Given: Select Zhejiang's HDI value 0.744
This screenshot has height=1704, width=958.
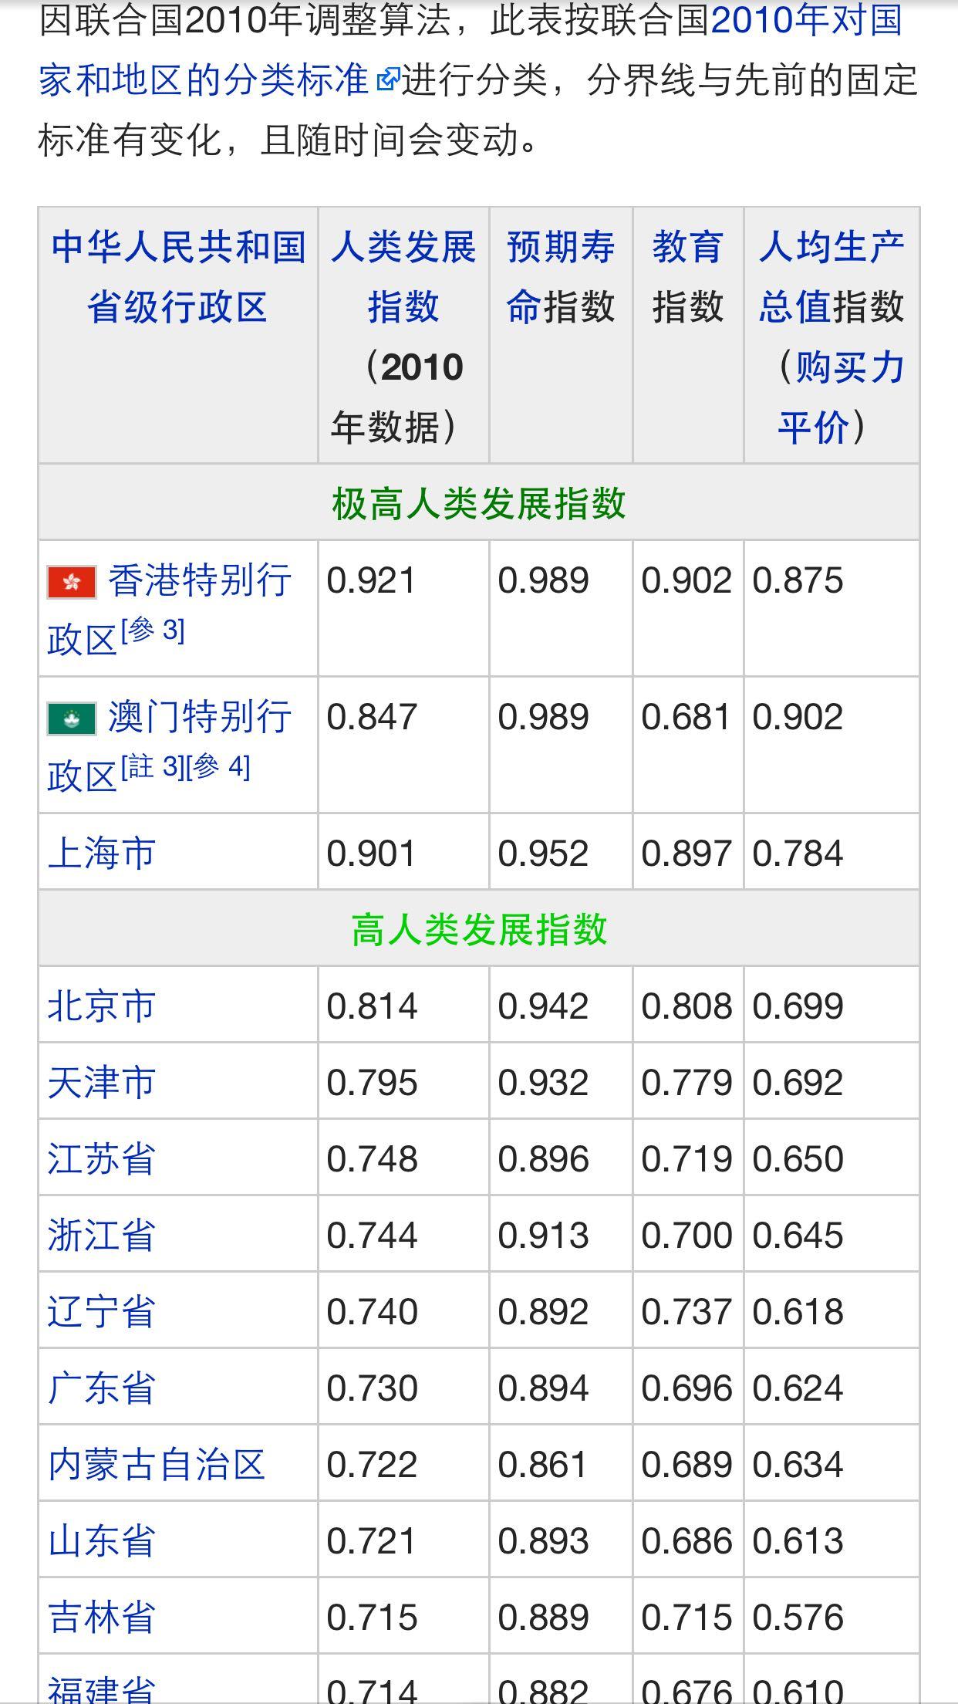Looking at the screenshot, I should pyautogui.click(x=372, y=1236).
